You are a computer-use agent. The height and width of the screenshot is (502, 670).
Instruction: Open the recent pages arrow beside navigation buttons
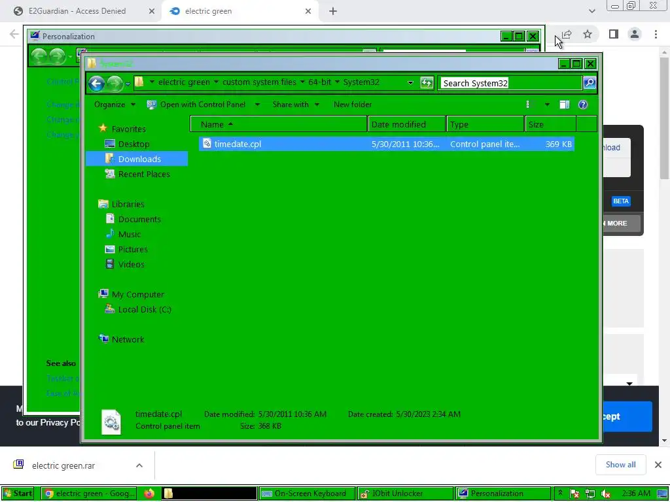coord(128,84)
